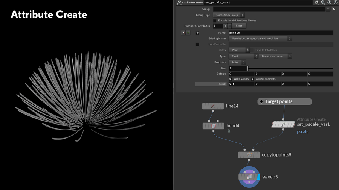Open the node info icon
This screenshot has height=190, width=339.
[329, 2]
